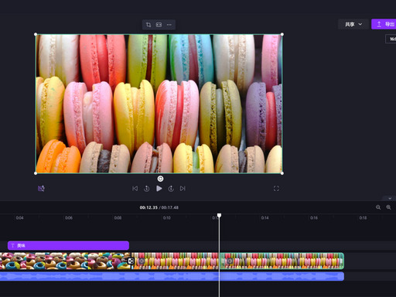Enter fullscreen preview mode
This screenshot has height=297, width=396.
tap(276, 189)
